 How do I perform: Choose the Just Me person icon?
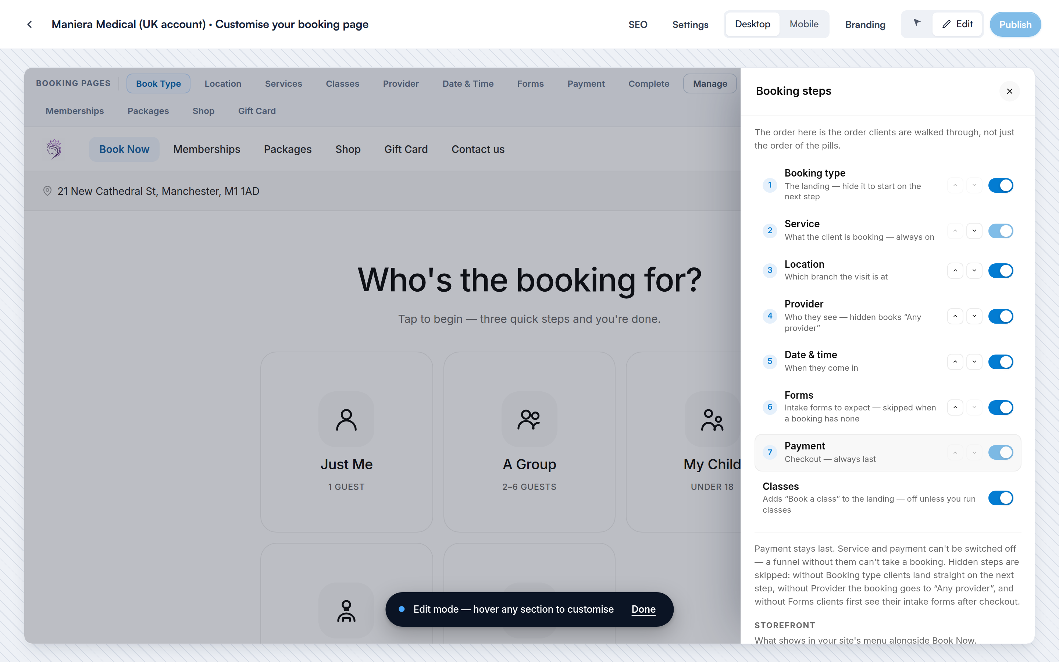coord(346,419)
